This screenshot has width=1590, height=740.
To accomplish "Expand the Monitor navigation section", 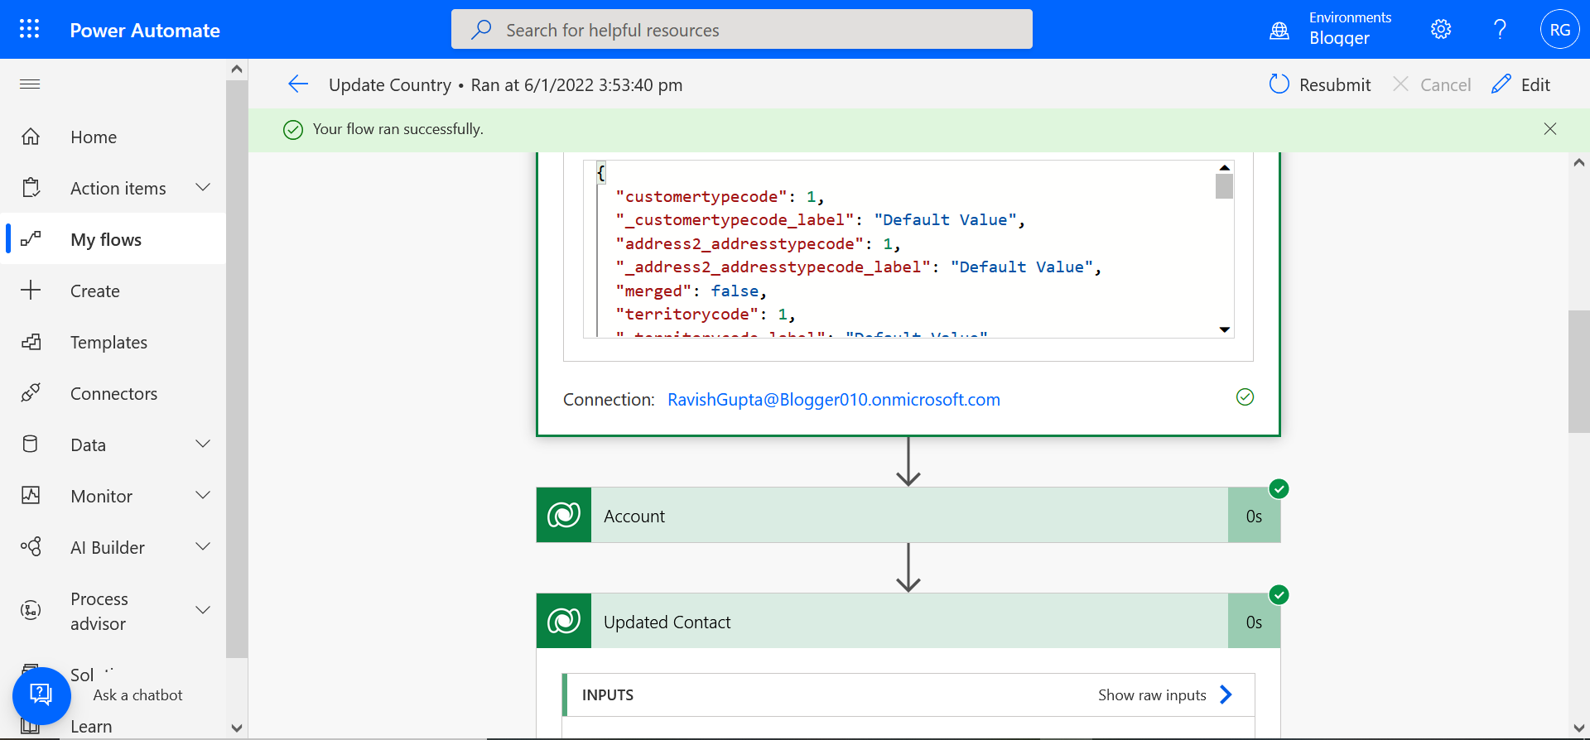I will [x=203, y=496].
